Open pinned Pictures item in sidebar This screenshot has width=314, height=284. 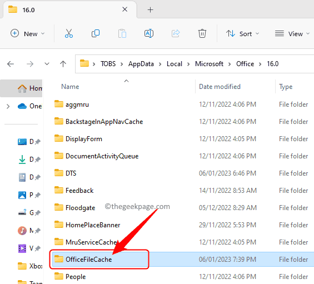click(x=29, y=195)
